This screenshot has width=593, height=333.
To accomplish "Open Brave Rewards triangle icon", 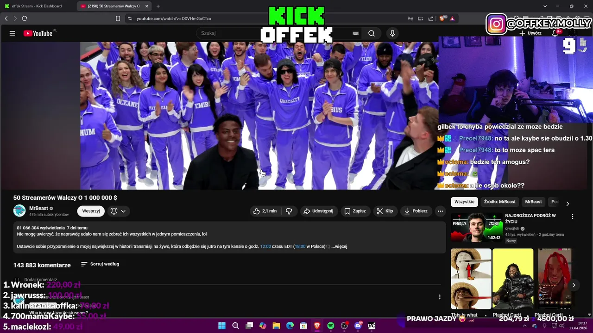I will click(452, 18).
